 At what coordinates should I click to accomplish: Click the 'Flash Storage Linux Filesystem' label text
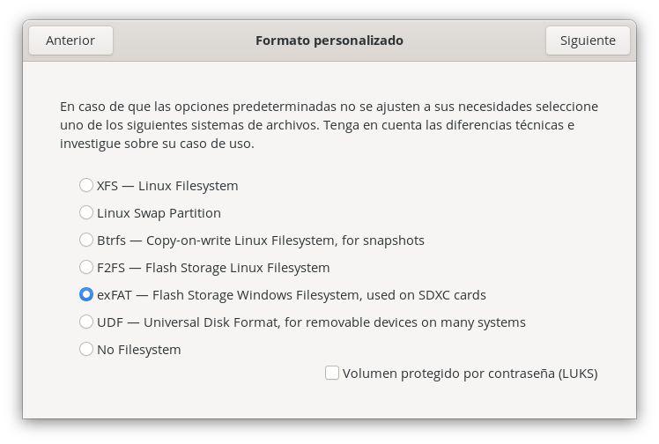coord(238,268)
